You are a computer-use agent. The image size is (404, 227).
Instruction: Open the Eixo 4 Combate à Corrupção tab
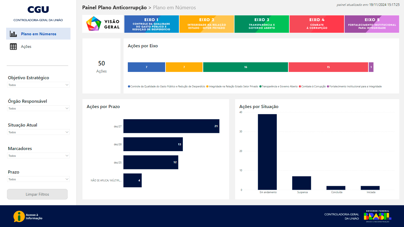[316, 24]
